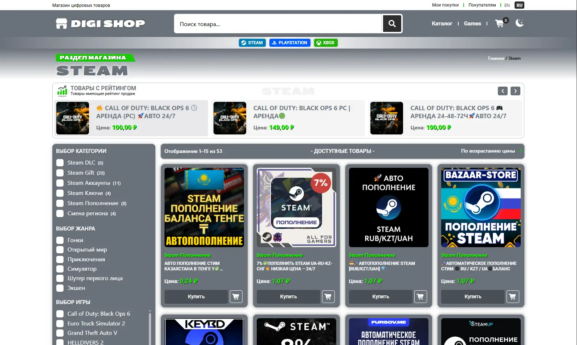Open Steam tenge balance product image
This screenshot has height=345, width=577.
[204, 207]
